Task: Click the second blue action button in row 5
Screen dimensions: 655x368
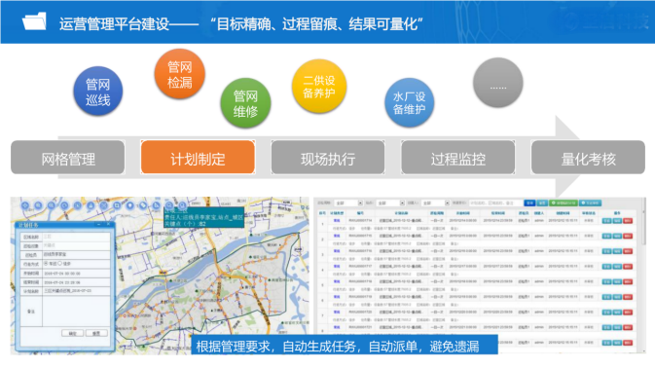Action: [617, 282]
